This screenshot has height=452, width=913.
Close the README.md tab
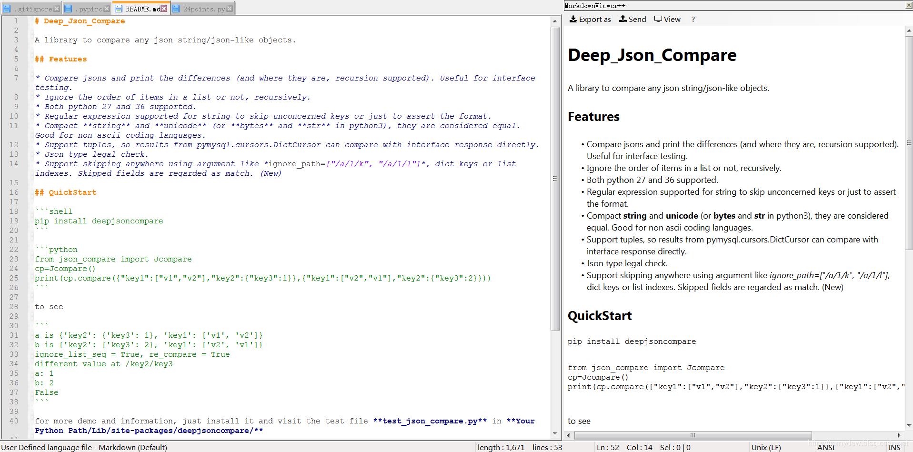164,9
